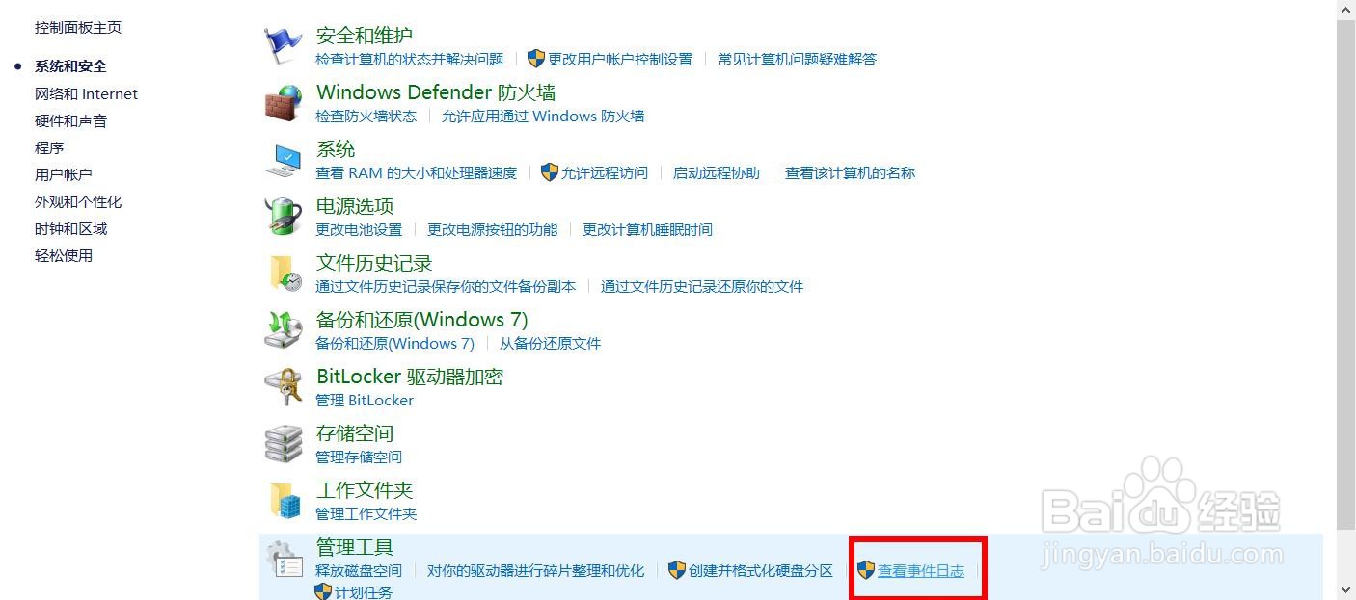This screenshot has width=1356, height=600.
Task: Open the 文件历史记录 folder clock icon
Action: coord(284,273)
